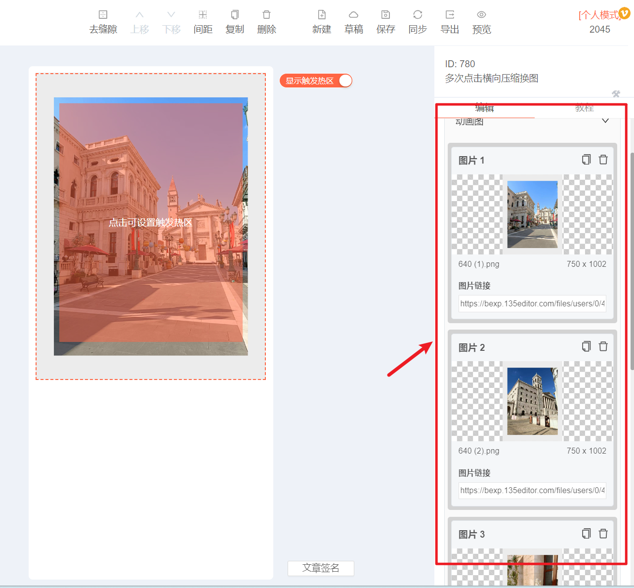The height and width of the screenshot is (588, 634).
Task: Click the 2045 number at top right
Action: pos(600,29)
